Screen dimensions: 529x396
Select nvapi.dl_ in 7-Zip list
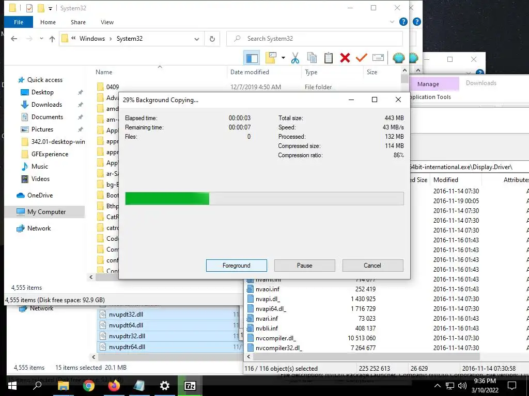coord(268,299)
